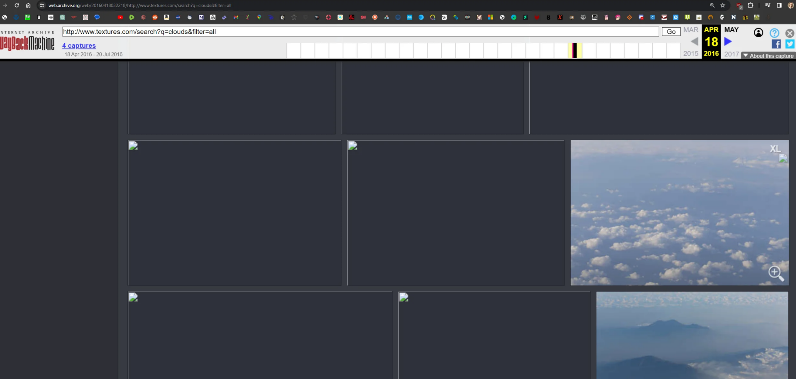Open the Gmail bookmark
This screenshot has width=796, height=379.
coord(236,17)
